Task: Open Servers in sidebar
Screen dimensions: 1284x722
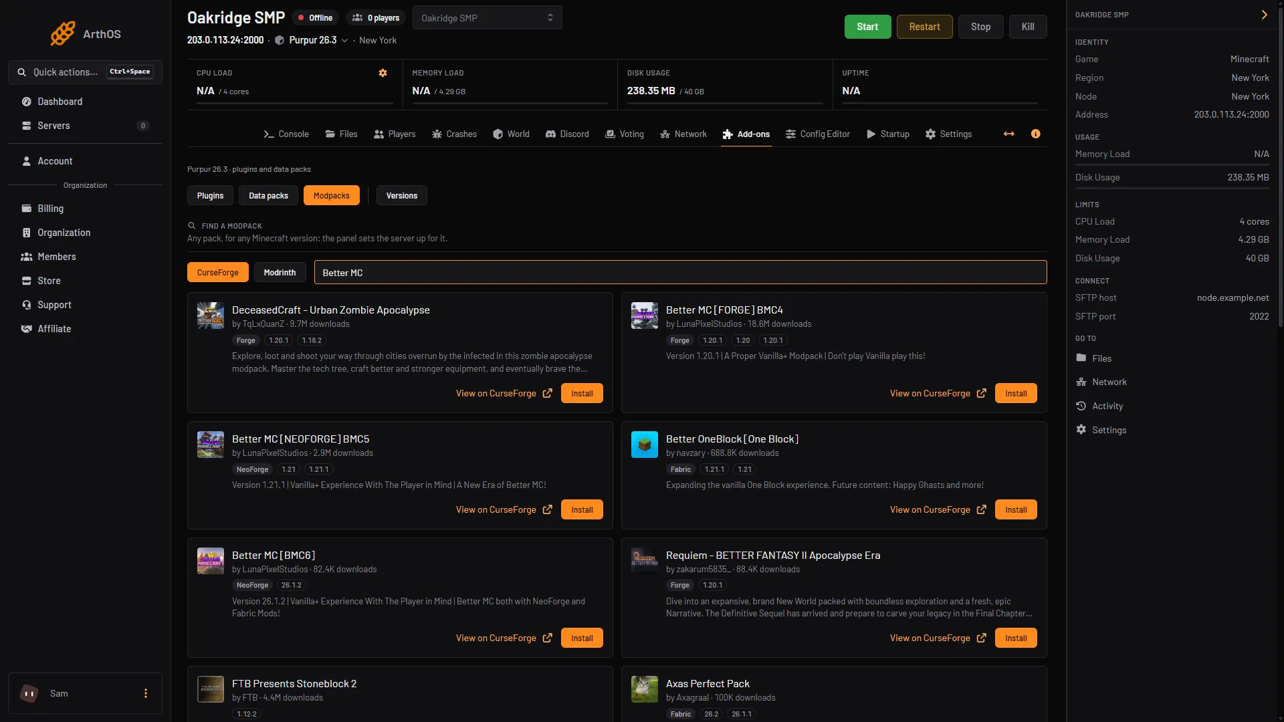Action: pyautogui.click(x=85, y=126)
